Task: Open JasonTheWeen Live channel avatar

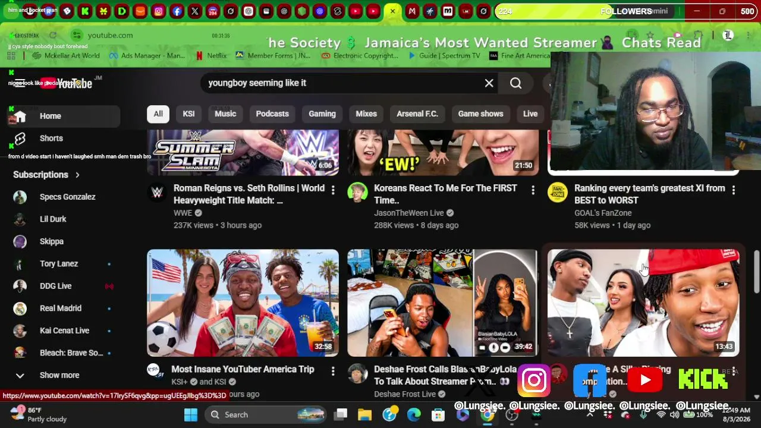Action: pos(357,193)
